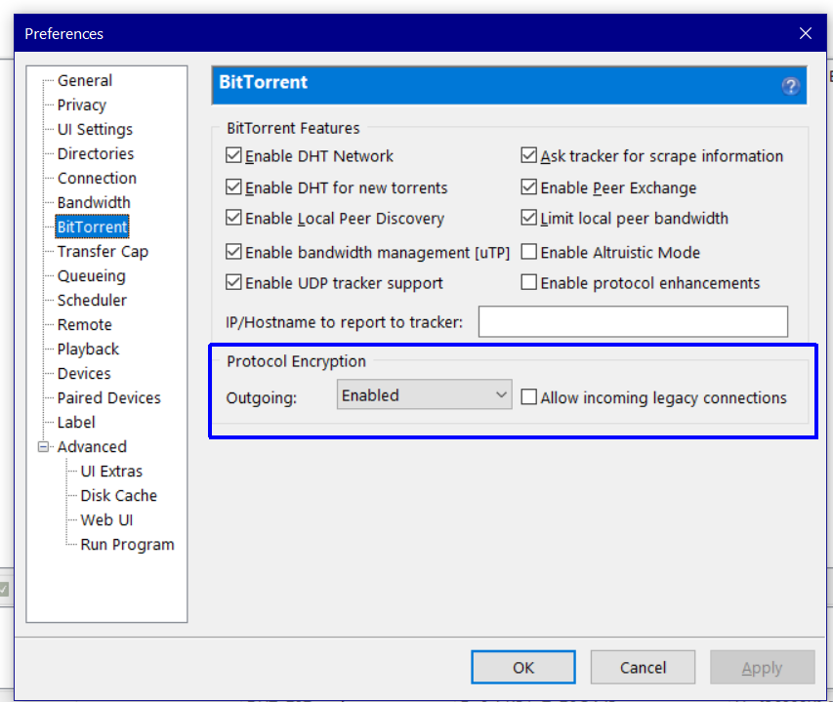Select Bandwidth in the tree

(x=94, y=203)
